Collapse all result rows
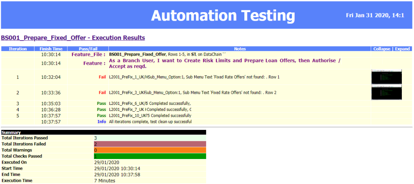This screenshot has width=414, height=184. tap(381, 49)
